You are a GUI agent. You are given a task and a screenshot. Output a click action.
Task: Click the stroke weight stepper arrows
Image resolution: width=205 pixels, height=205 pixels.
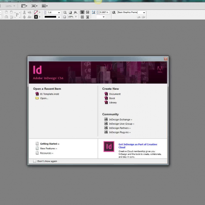45,12
